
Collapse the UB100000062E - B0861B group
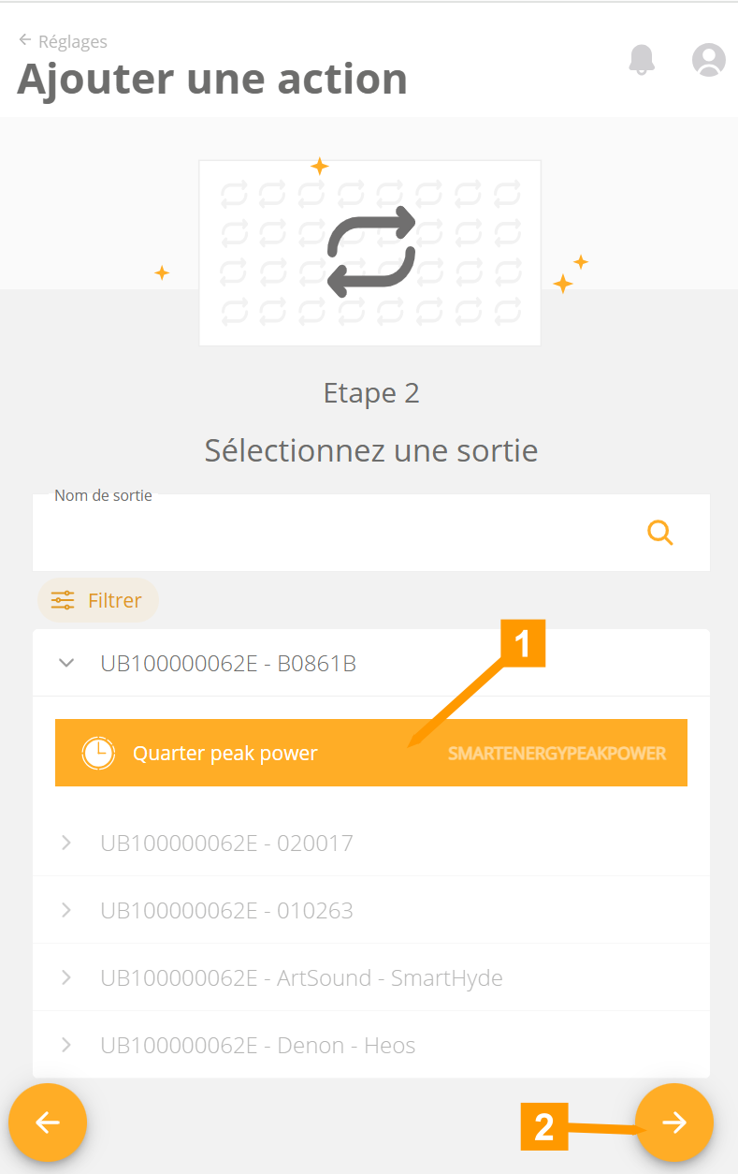pyautogui.click(x=66, y=664)
